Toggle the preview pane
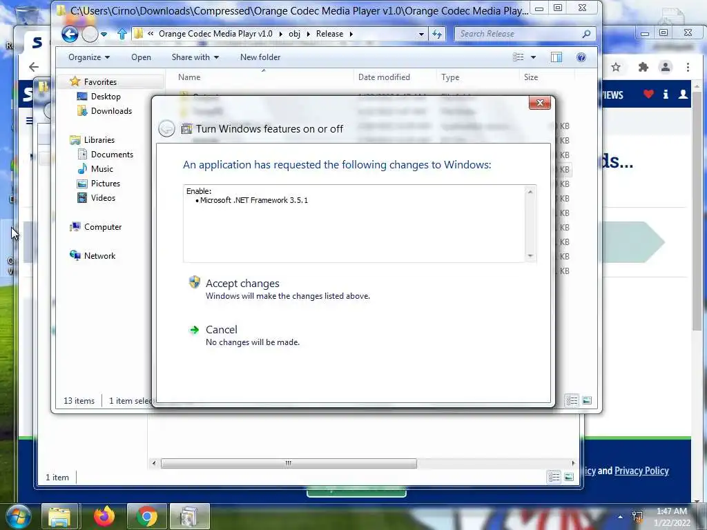This screenshot has width=707, height=530. (556, 57)
